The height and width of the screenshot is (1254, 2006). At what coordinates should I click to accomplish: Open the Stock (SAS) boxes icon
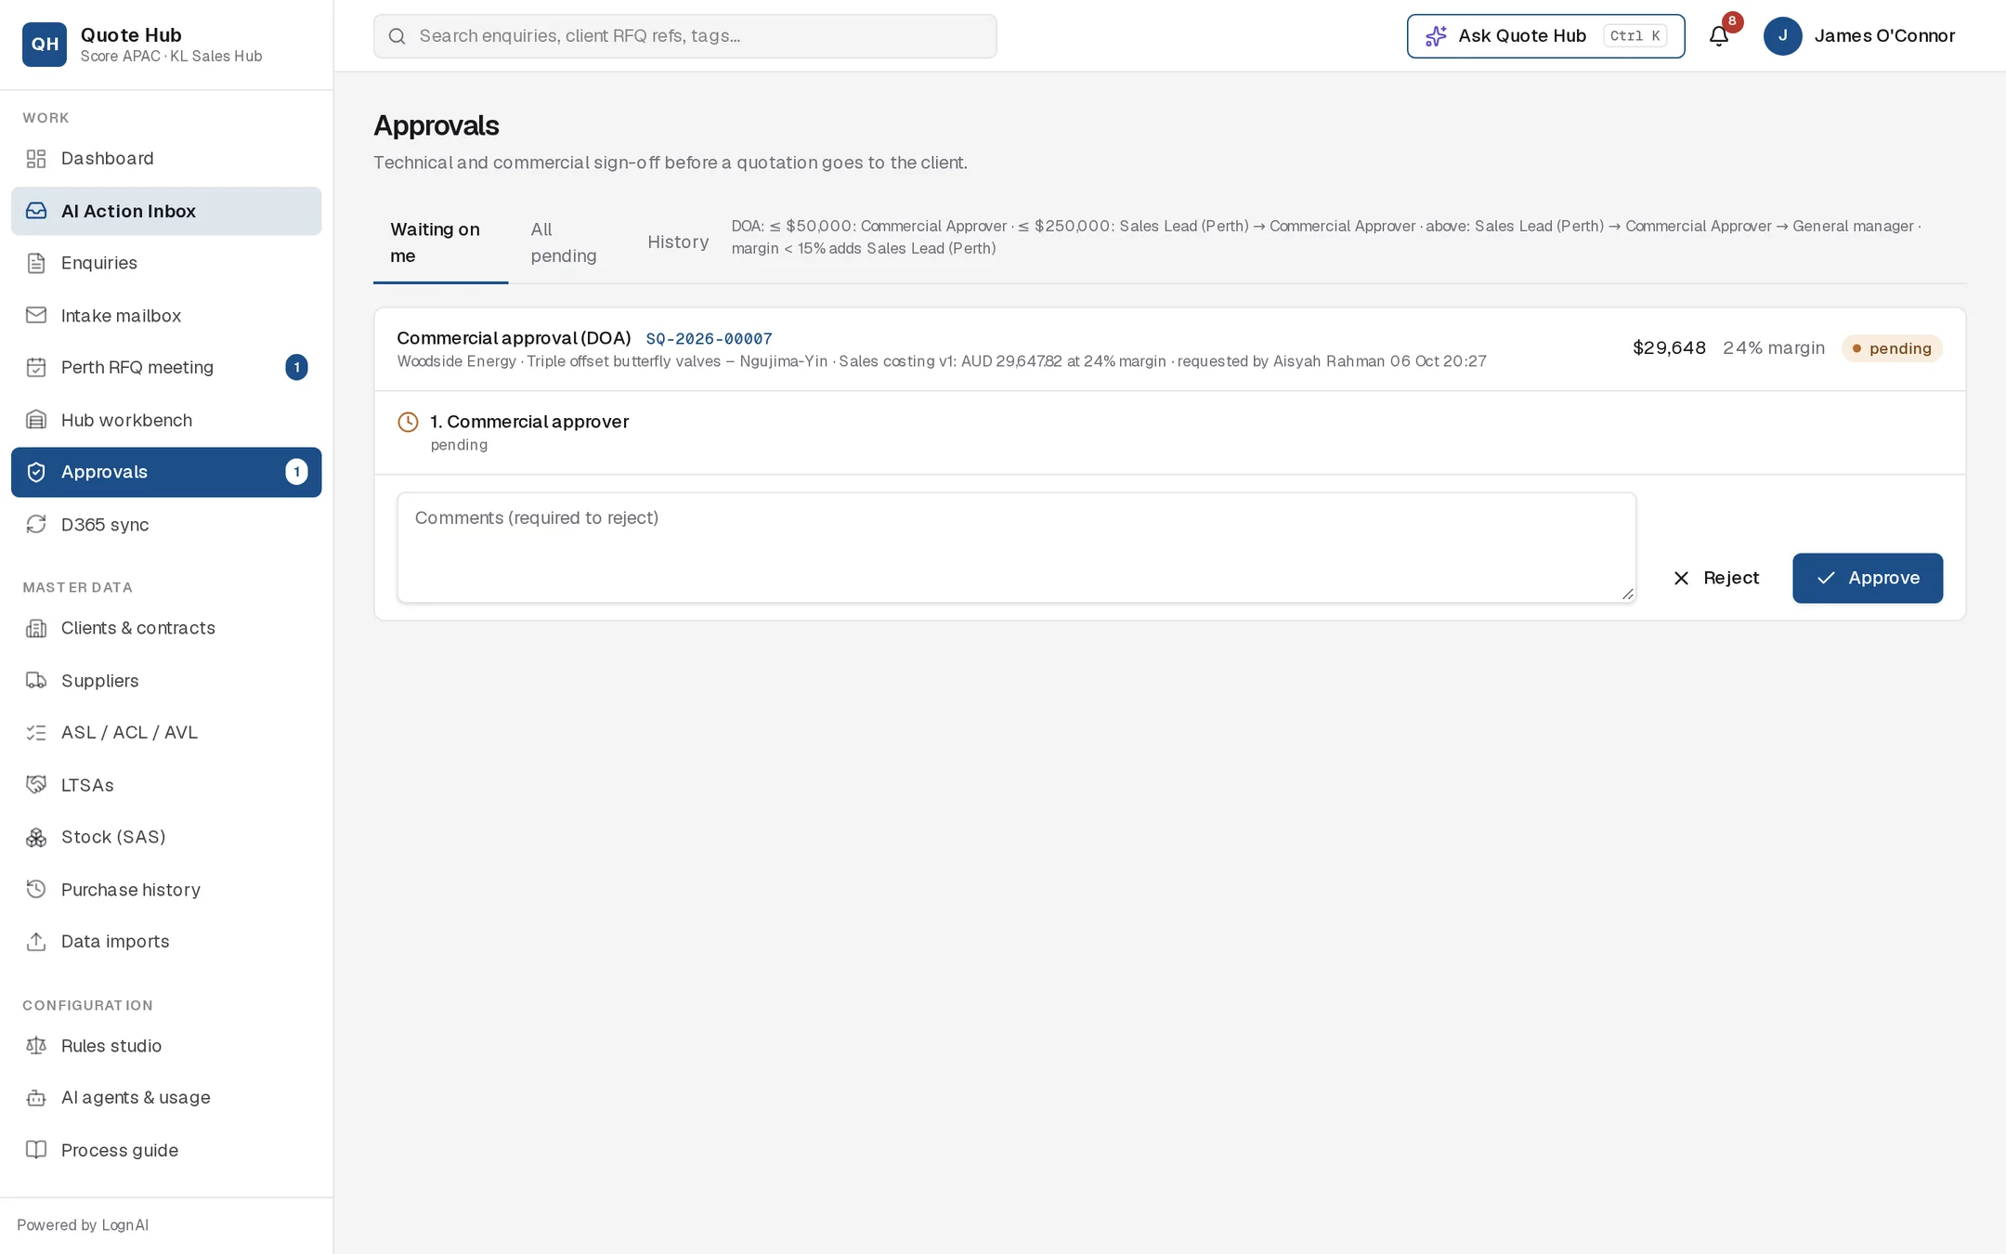(x=36, y=838)
